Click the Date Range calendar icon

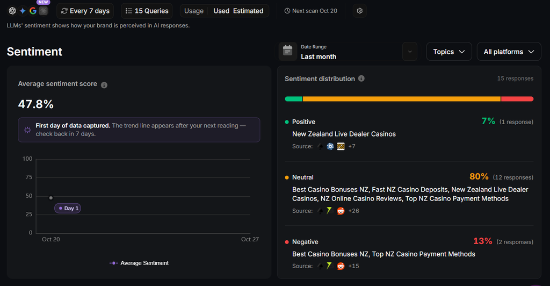(x=288, y=51)
